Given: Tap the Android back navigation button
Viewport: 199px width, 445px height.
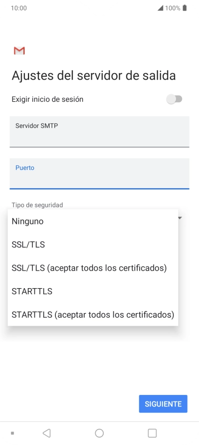Looking at the screenshot, I should pyautogui.click(x=46, y=433).
